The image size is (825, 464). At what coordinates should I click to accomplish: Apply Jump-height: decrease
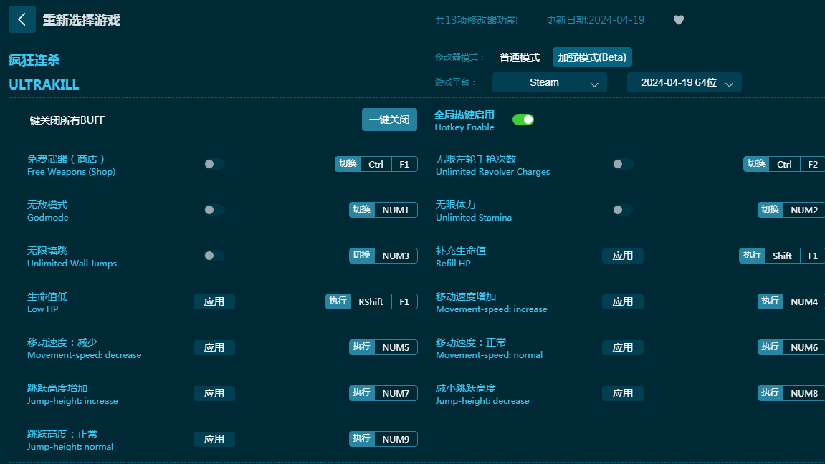(622, 393)
